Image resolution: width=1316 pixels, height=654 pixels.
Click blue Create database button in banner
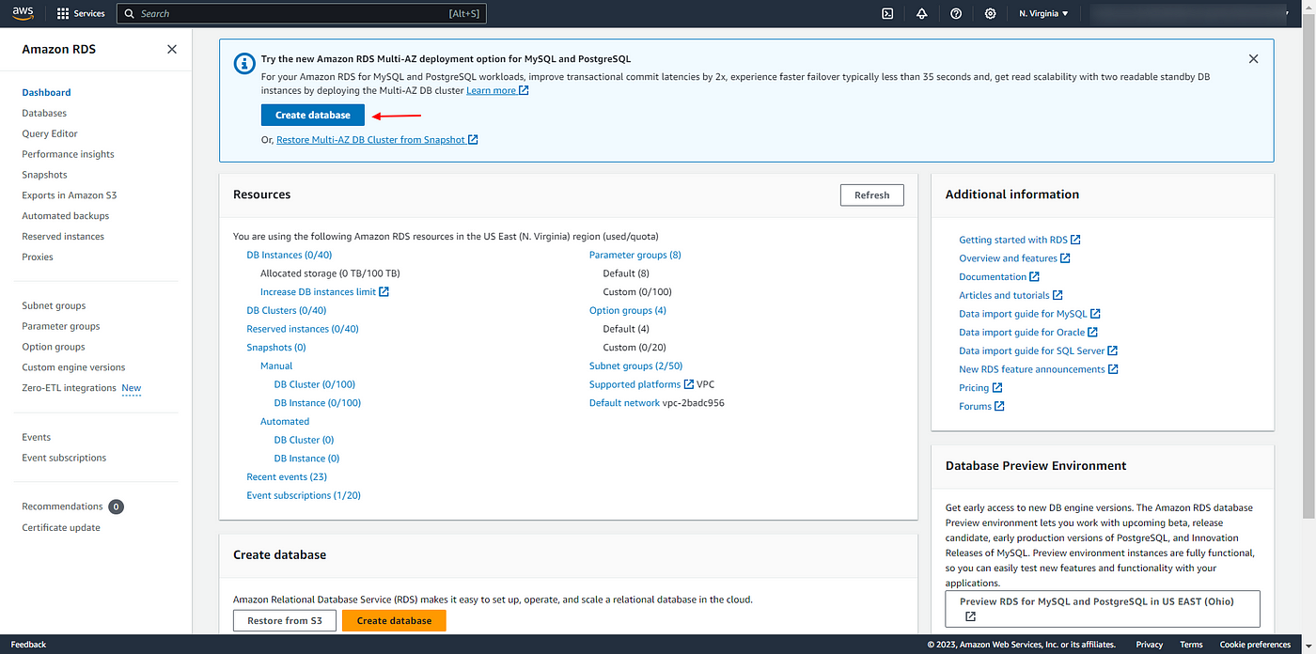click(313, 115)
